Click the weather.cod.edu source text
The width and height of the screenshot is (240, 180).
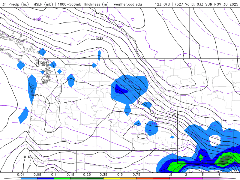click(x=127, y=4)
